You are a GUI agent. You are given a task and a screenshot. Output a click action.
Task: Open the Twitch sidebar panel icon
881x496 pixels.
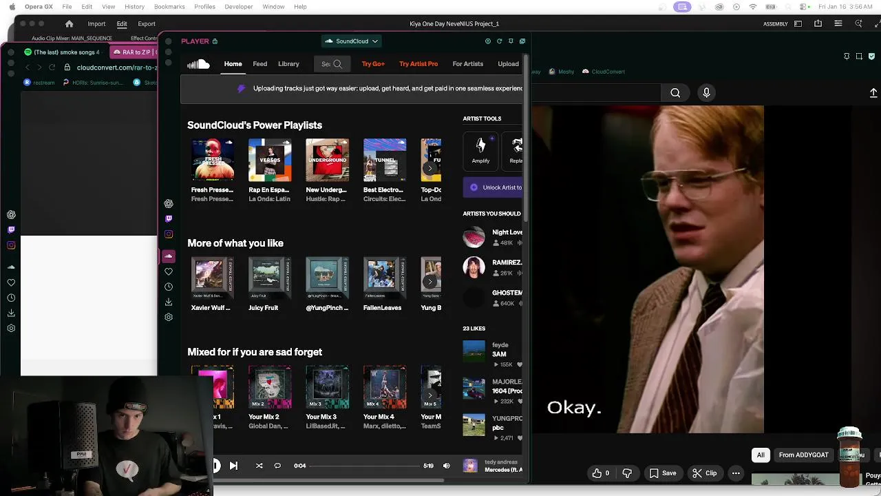point(169,219)
